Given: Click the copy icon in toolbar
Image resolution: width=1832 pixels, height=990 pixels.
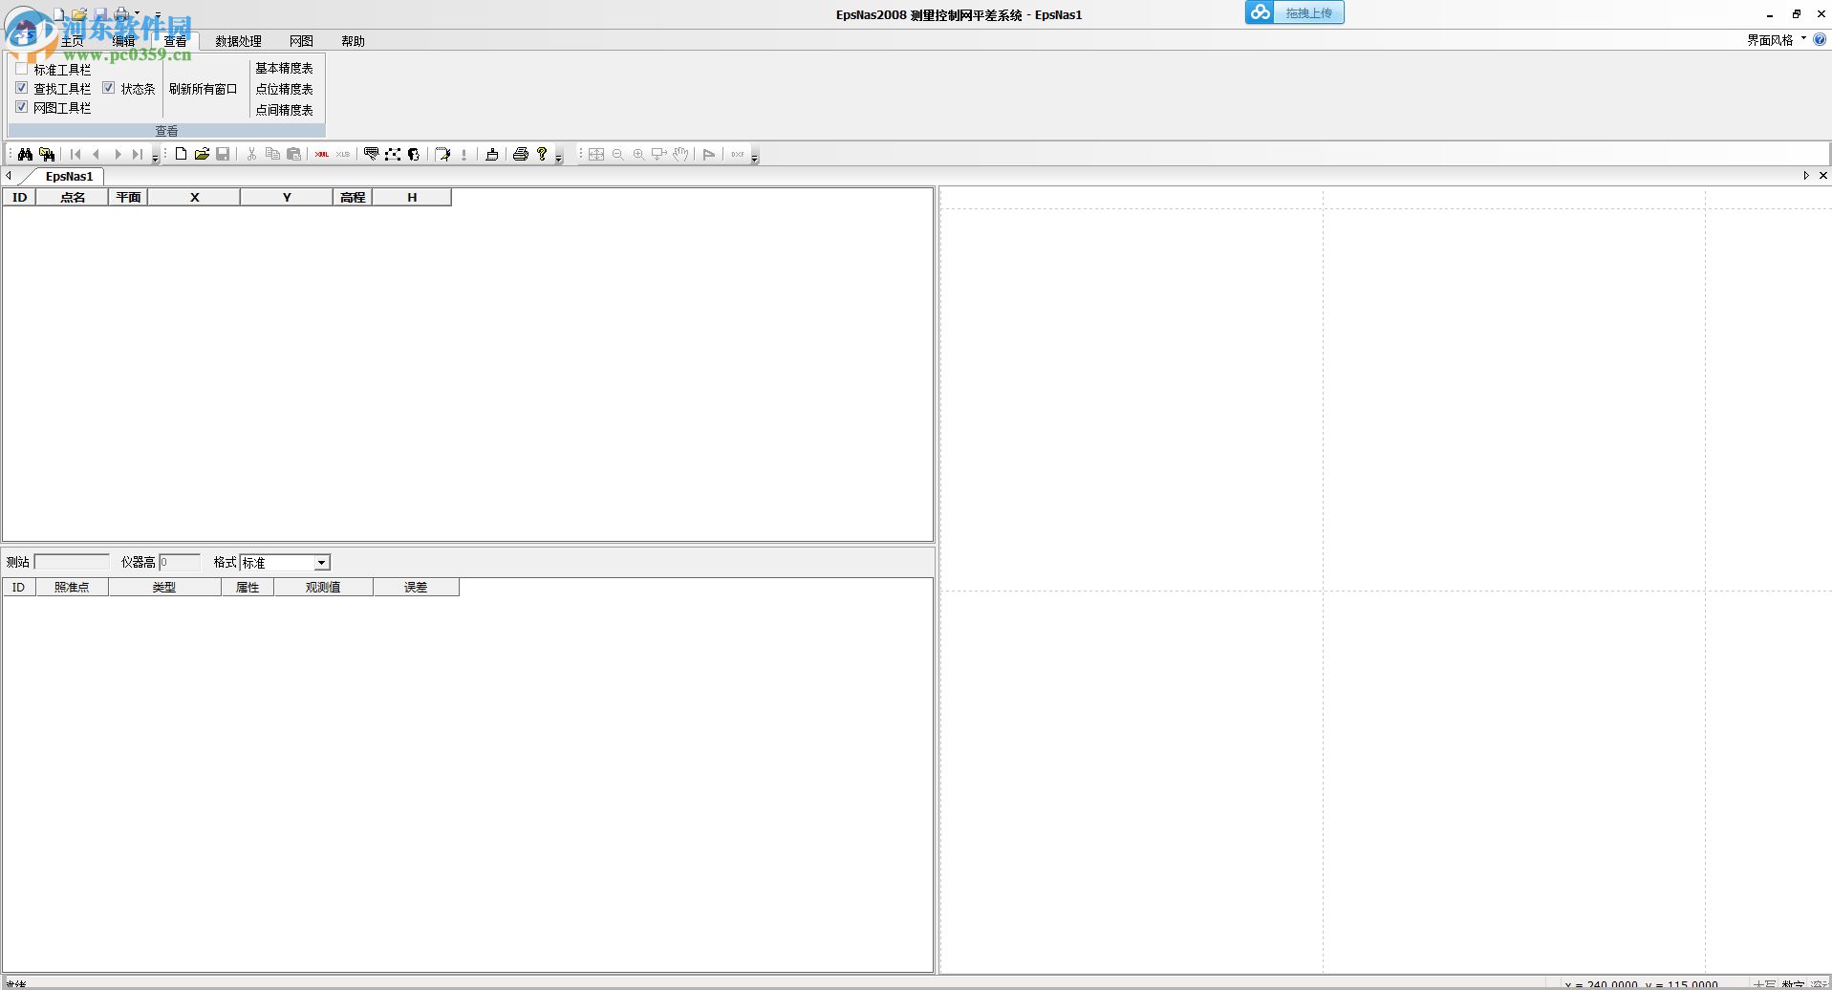Looking at the screenshot, I should (x=272, y=154).
